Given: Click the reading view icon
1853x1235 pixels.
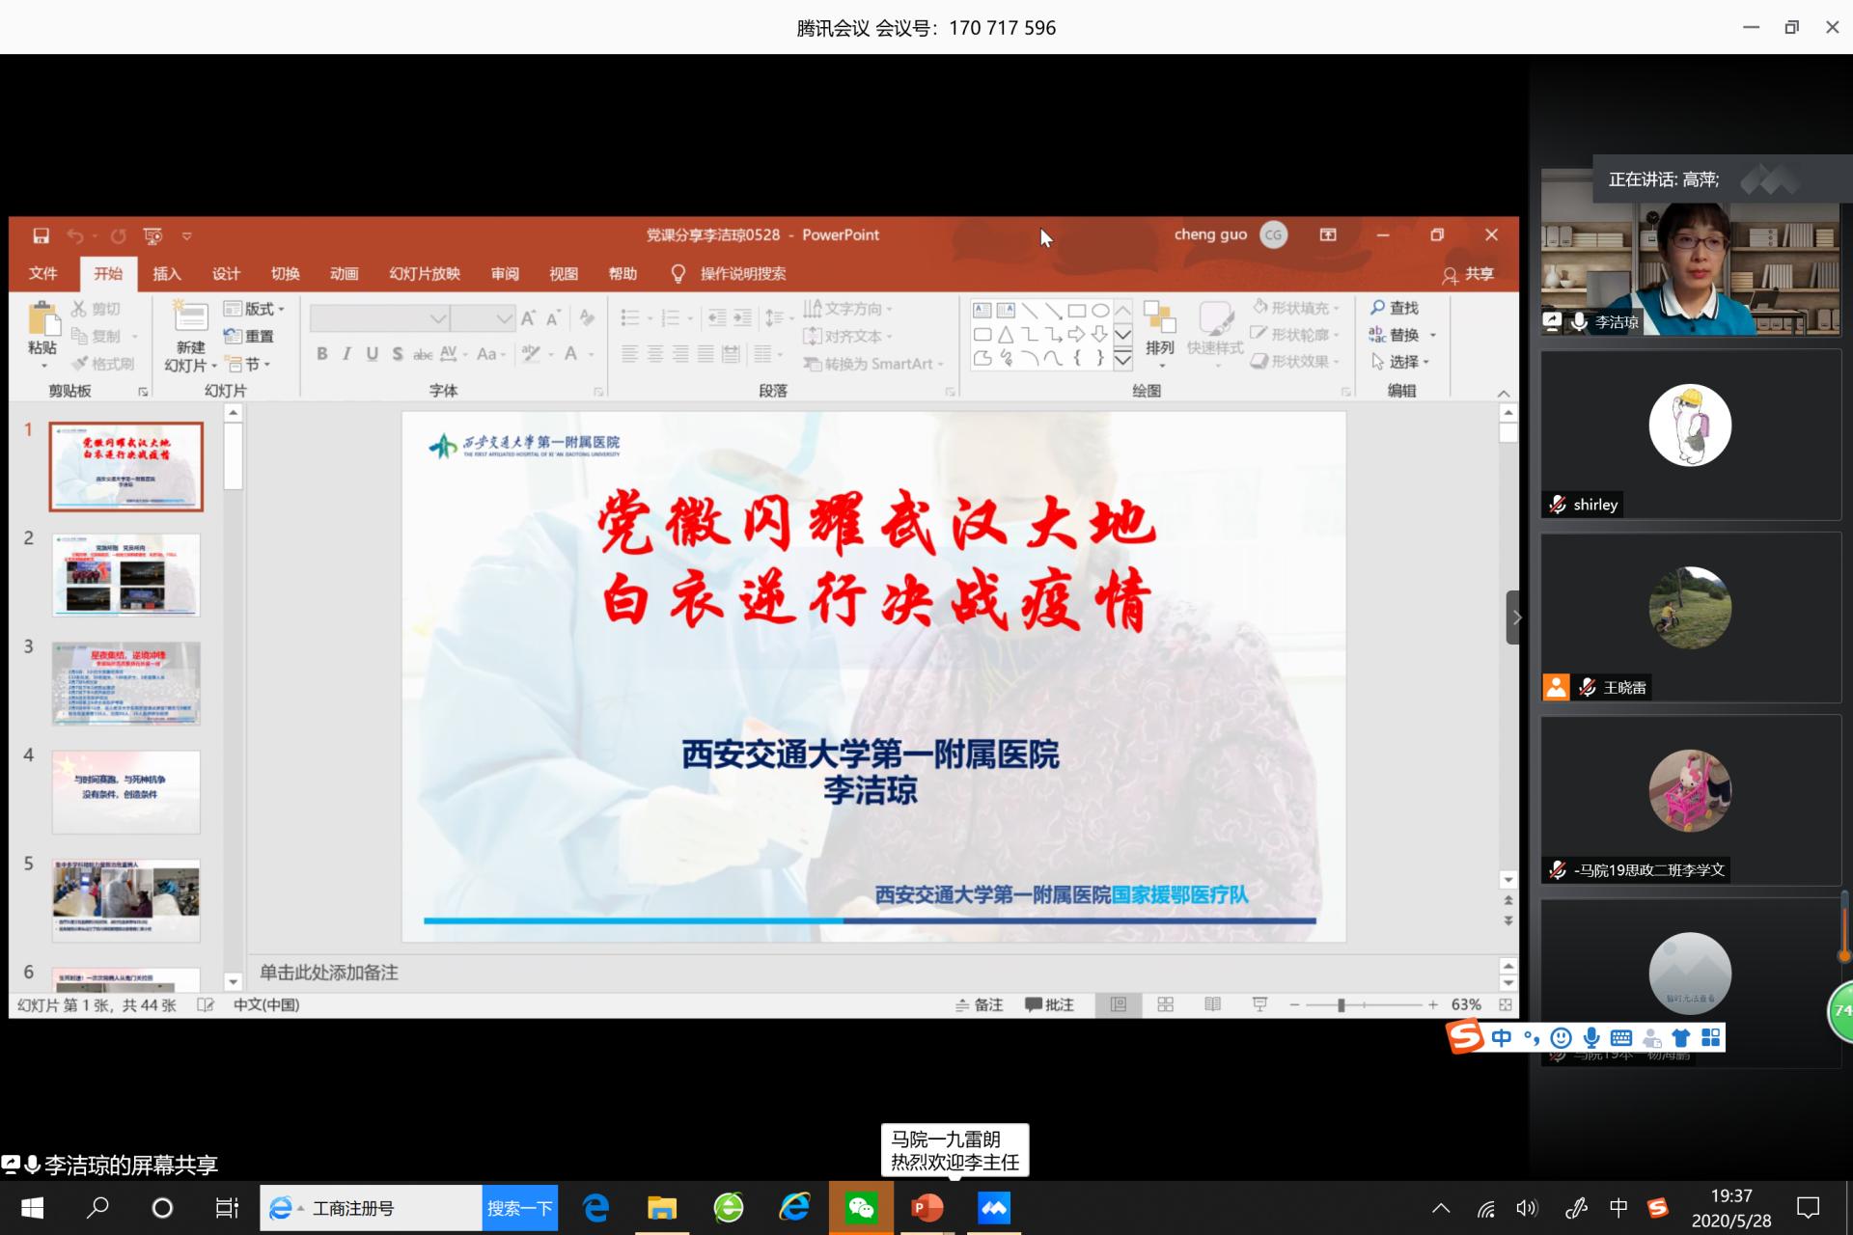Looking at the screenshot, I should pos(1212,1004).
